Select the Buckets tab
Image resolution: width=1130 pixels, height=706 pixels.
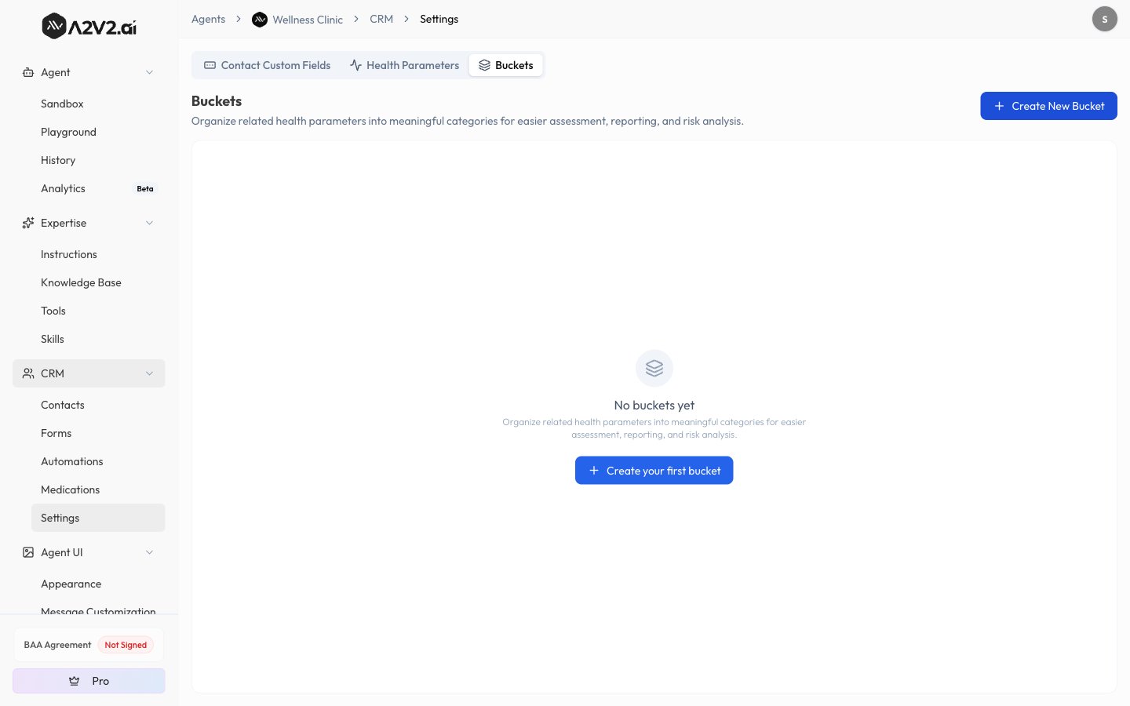[506, 65]
